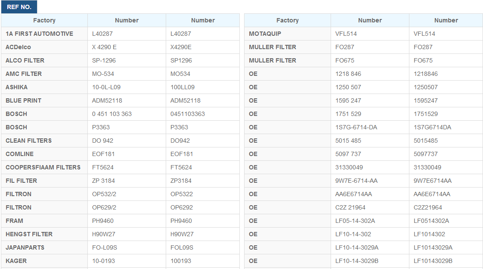Image resolution: width=483 pixels, height=269 pixels.
Task: Select OE number LF05-14-302A
Action: click(355, 221)
